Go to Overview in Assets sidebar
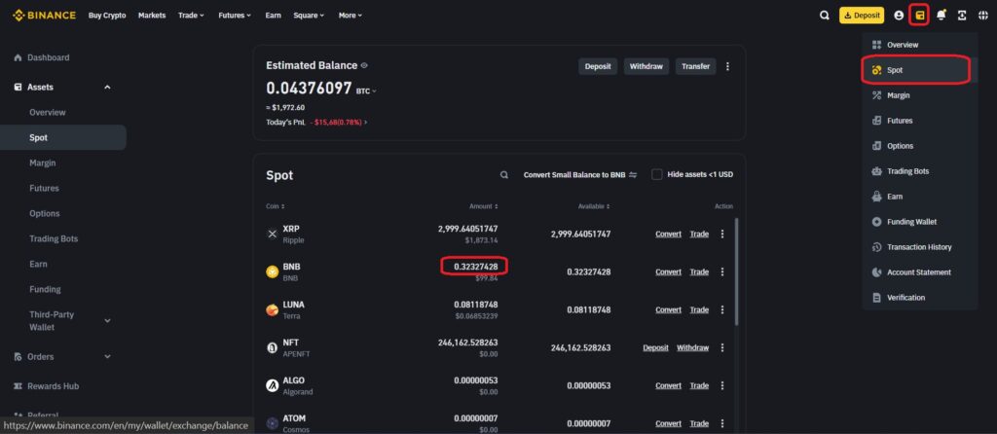997x434 pixels. click(x=47, y=113)
